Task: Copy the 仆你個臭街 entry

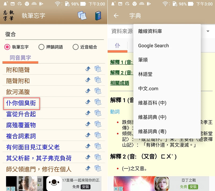Action: [x=98, y=102]
